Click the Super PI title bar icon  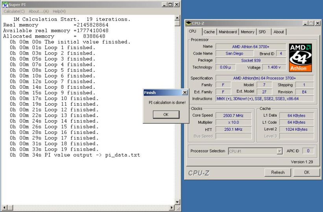click(5, 4)
